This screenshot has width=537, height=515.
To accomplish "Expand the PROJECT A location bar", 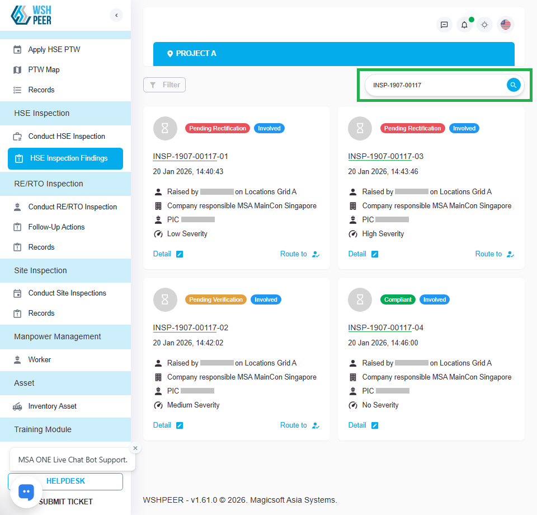I will point(333,54).
